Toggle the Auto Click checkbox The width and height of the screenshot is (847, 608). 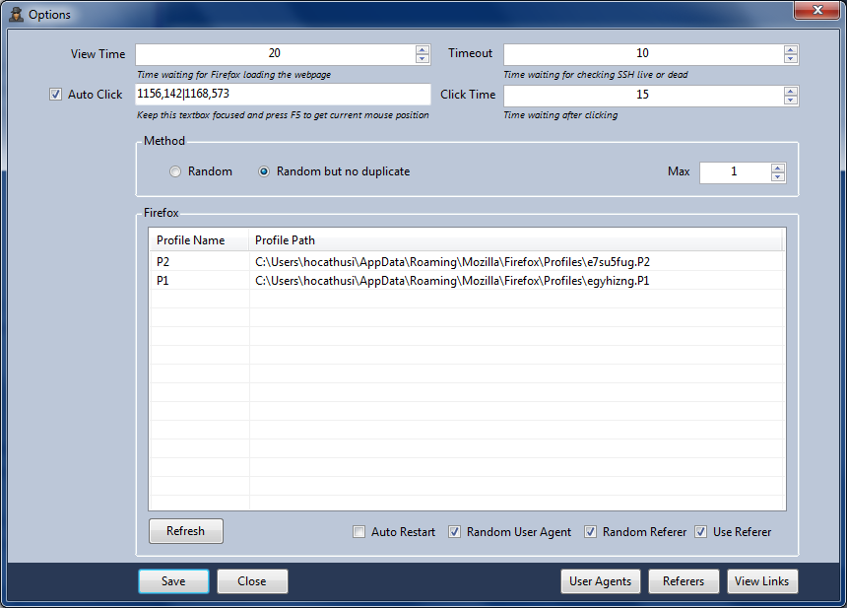click(55, 95)
